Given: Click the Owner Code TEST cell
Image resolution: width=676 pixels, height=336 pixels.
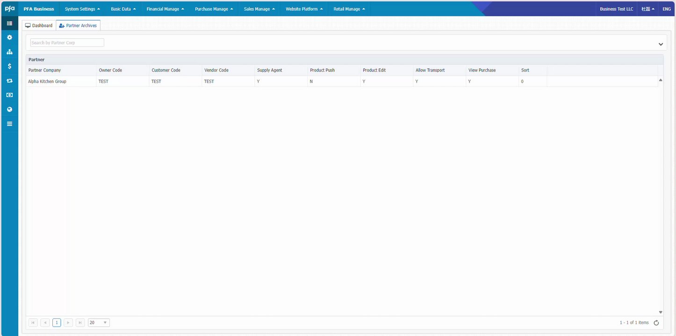Looking at the screenshot, I should [123, 81].
